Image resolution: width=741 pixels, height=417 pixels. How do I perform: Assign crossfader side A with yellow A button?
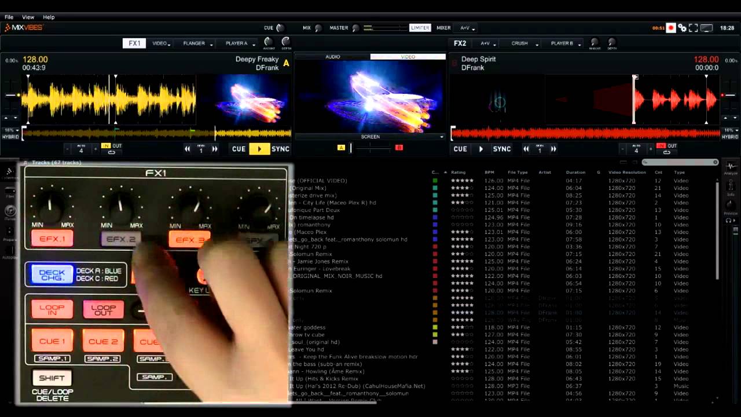coord(341,148)
